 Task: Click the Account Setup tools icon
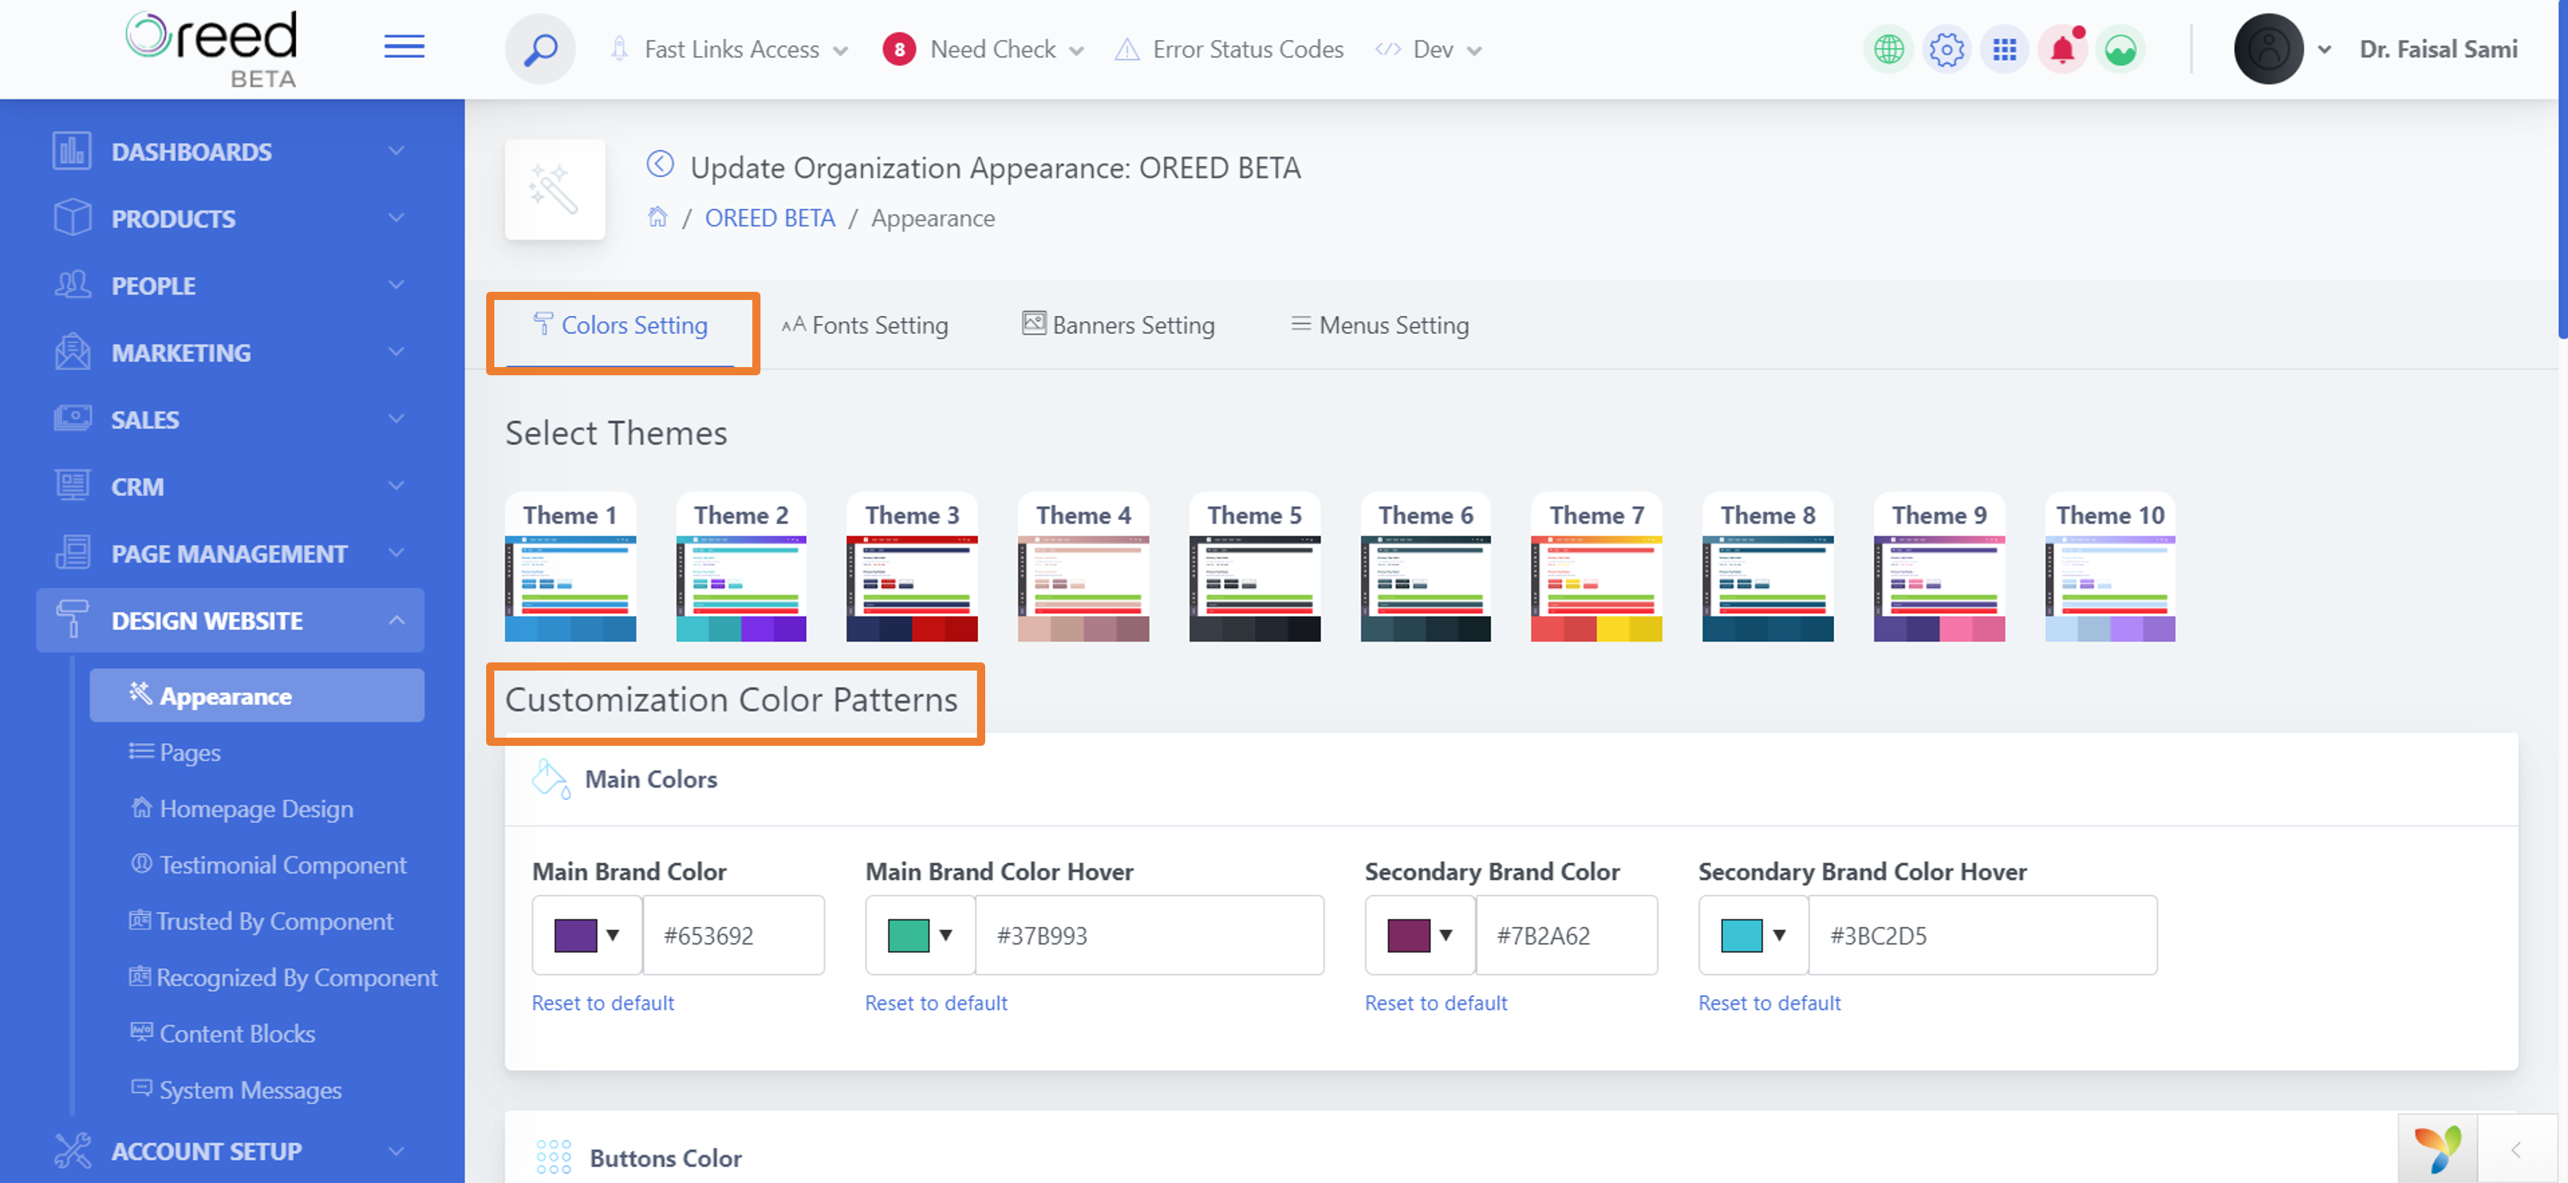(72, 1150)
